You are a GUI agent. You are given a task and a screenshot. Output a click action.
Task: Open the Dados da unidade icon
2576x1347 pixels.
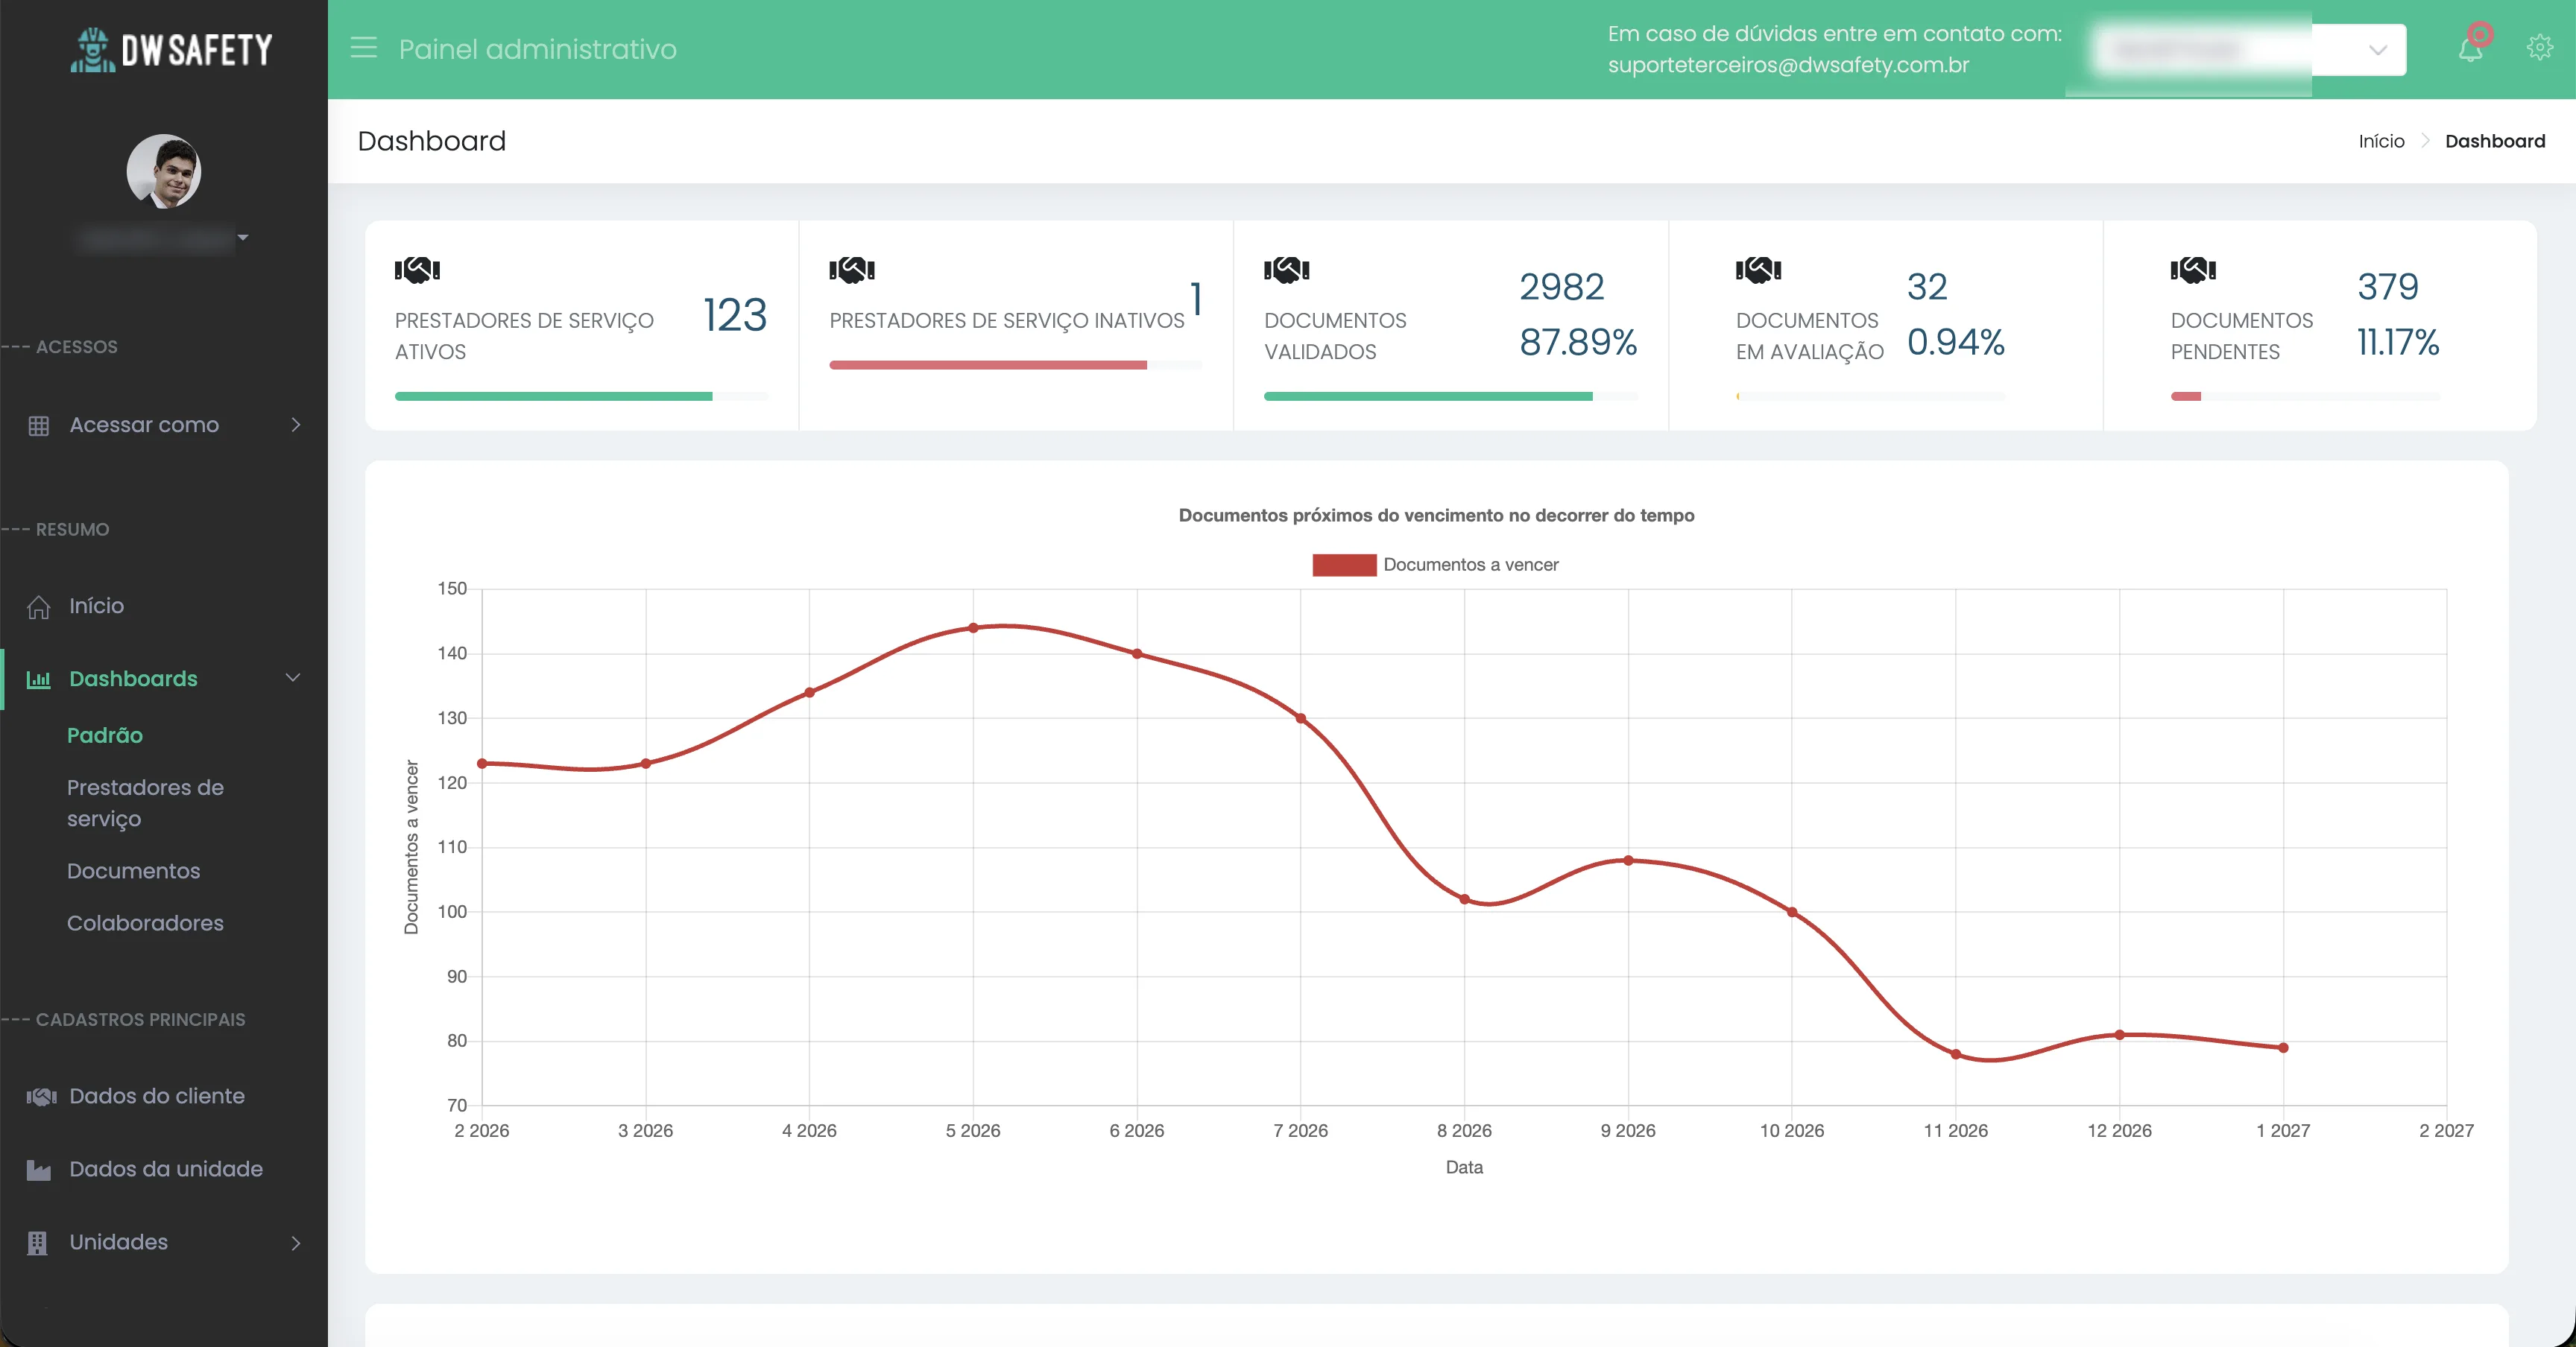coord(38,1169)
